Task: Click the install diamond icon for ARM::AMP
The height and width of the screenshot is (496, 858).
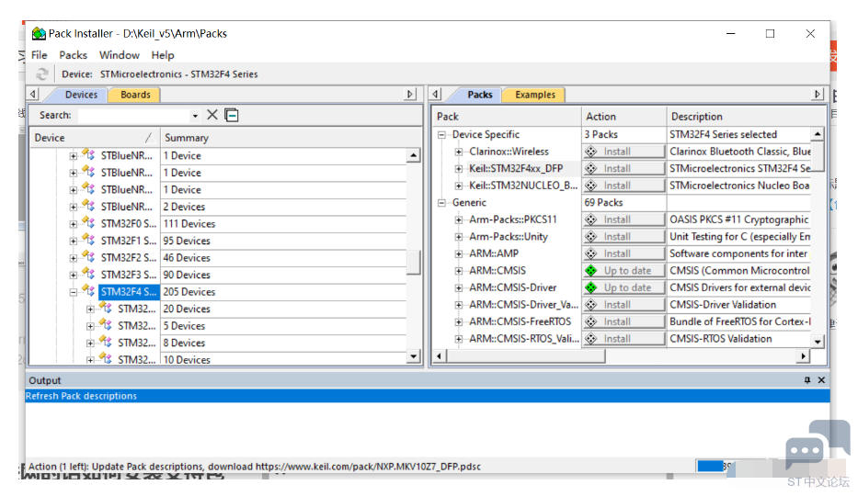Action: pyautogui.click(x=591, y=254)
